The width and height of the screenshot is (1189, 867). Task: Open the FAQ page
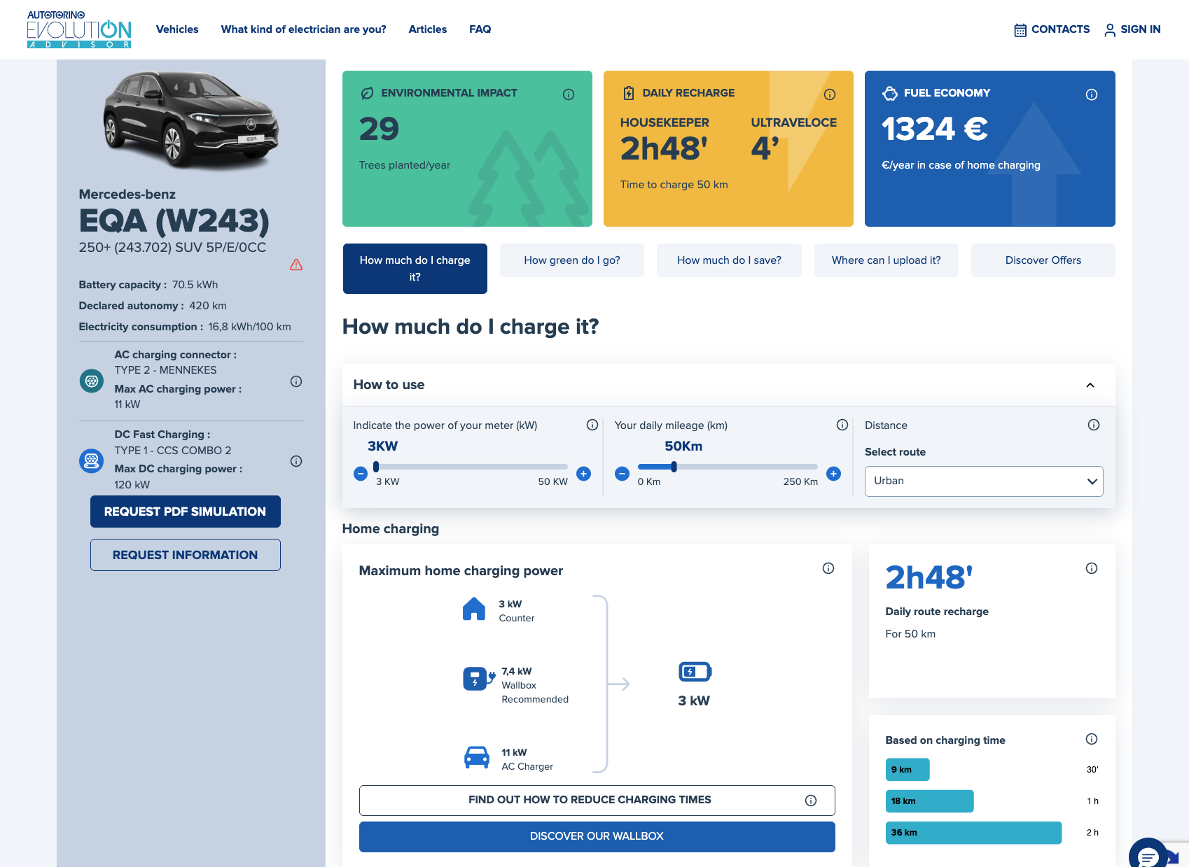(480, 29)
